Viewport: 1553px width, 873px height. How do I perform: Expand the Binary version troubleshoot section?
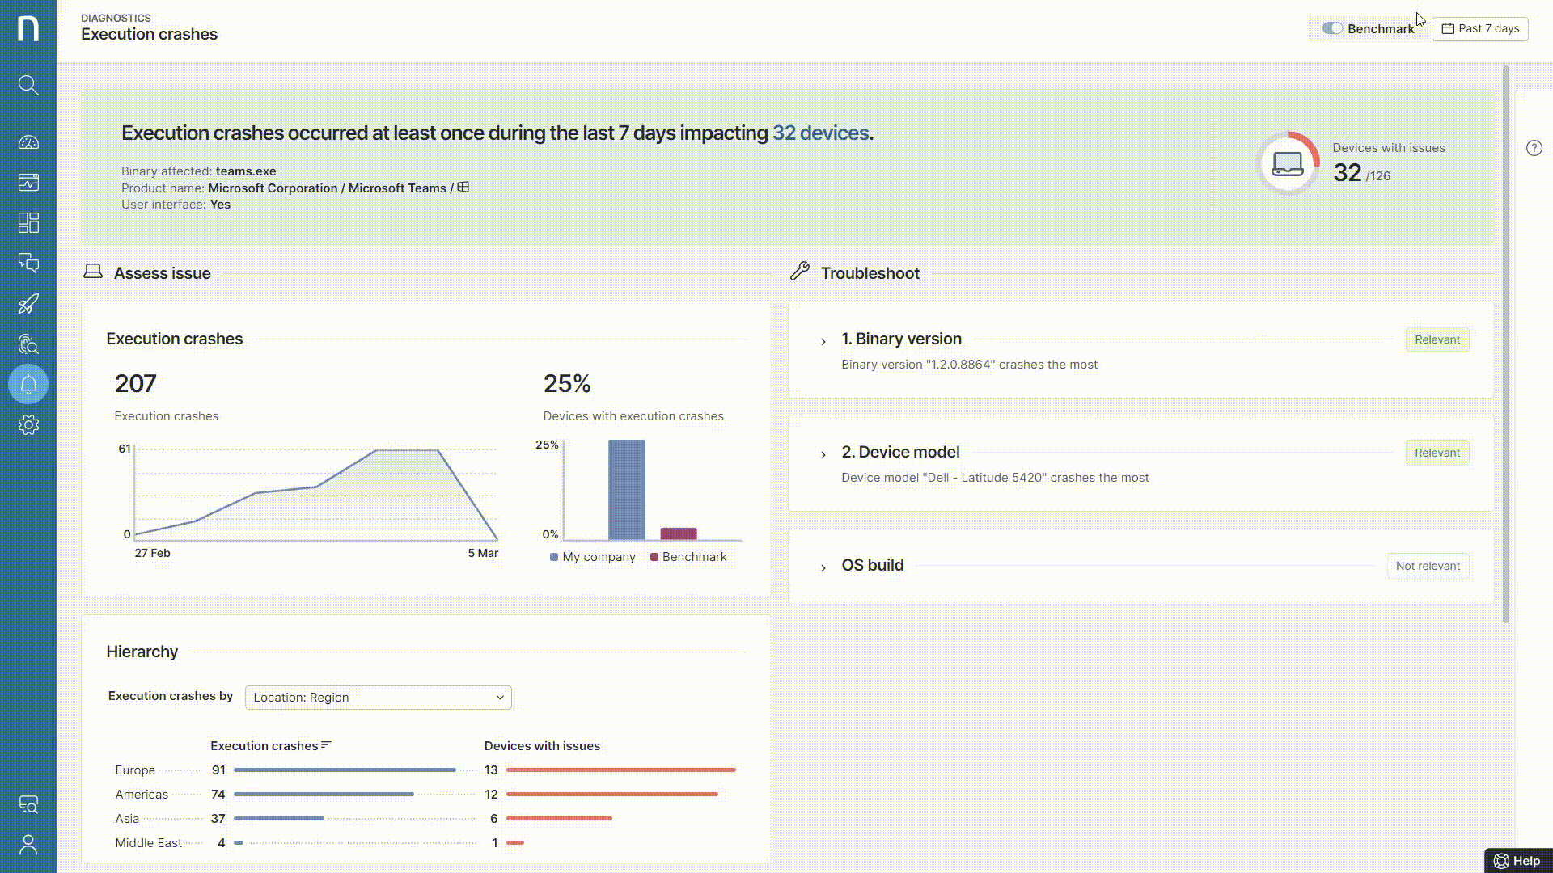[x=823, y=342]
